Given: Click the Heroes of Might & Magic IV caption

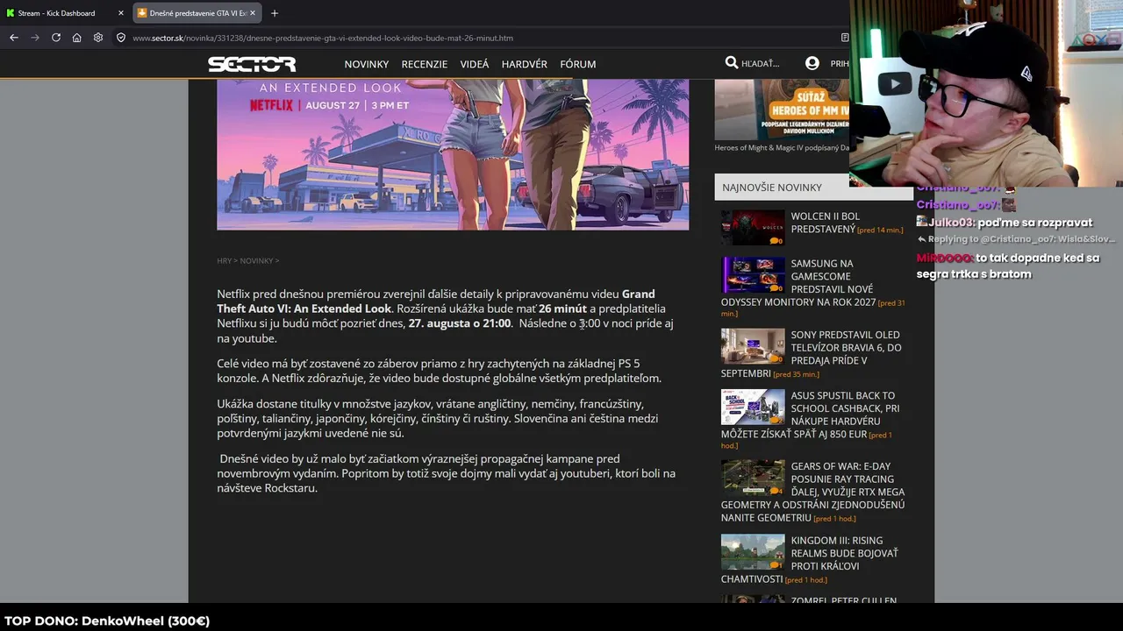Looking at the screenshot, I should (x=782, y=147).
